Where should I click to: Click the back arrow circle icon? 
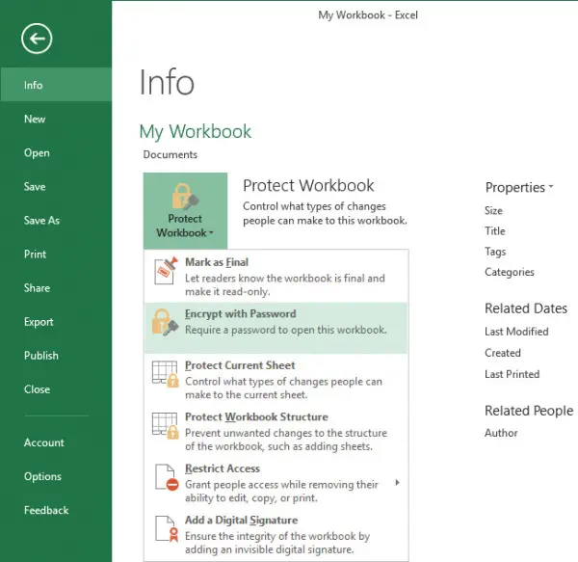(37, 39)
